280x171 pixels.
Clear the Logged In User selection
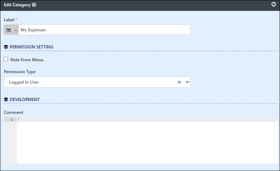click(x=179, y=82)
